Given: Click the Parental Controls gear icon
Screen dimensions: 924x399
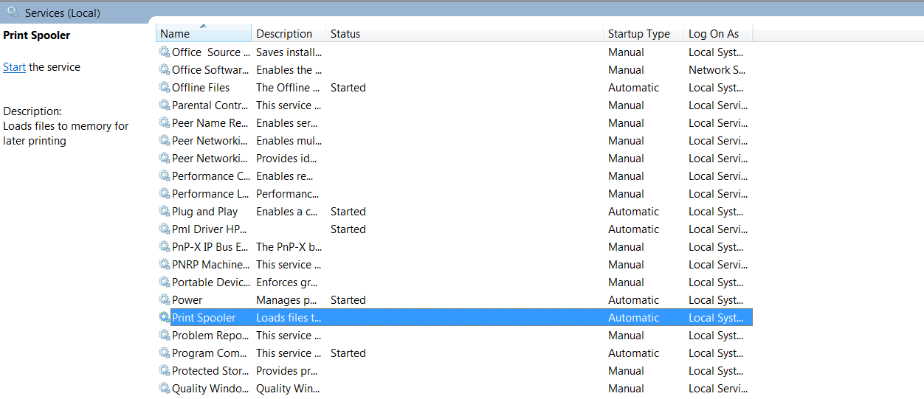Looking at the screenshot, I should [165, 105].
